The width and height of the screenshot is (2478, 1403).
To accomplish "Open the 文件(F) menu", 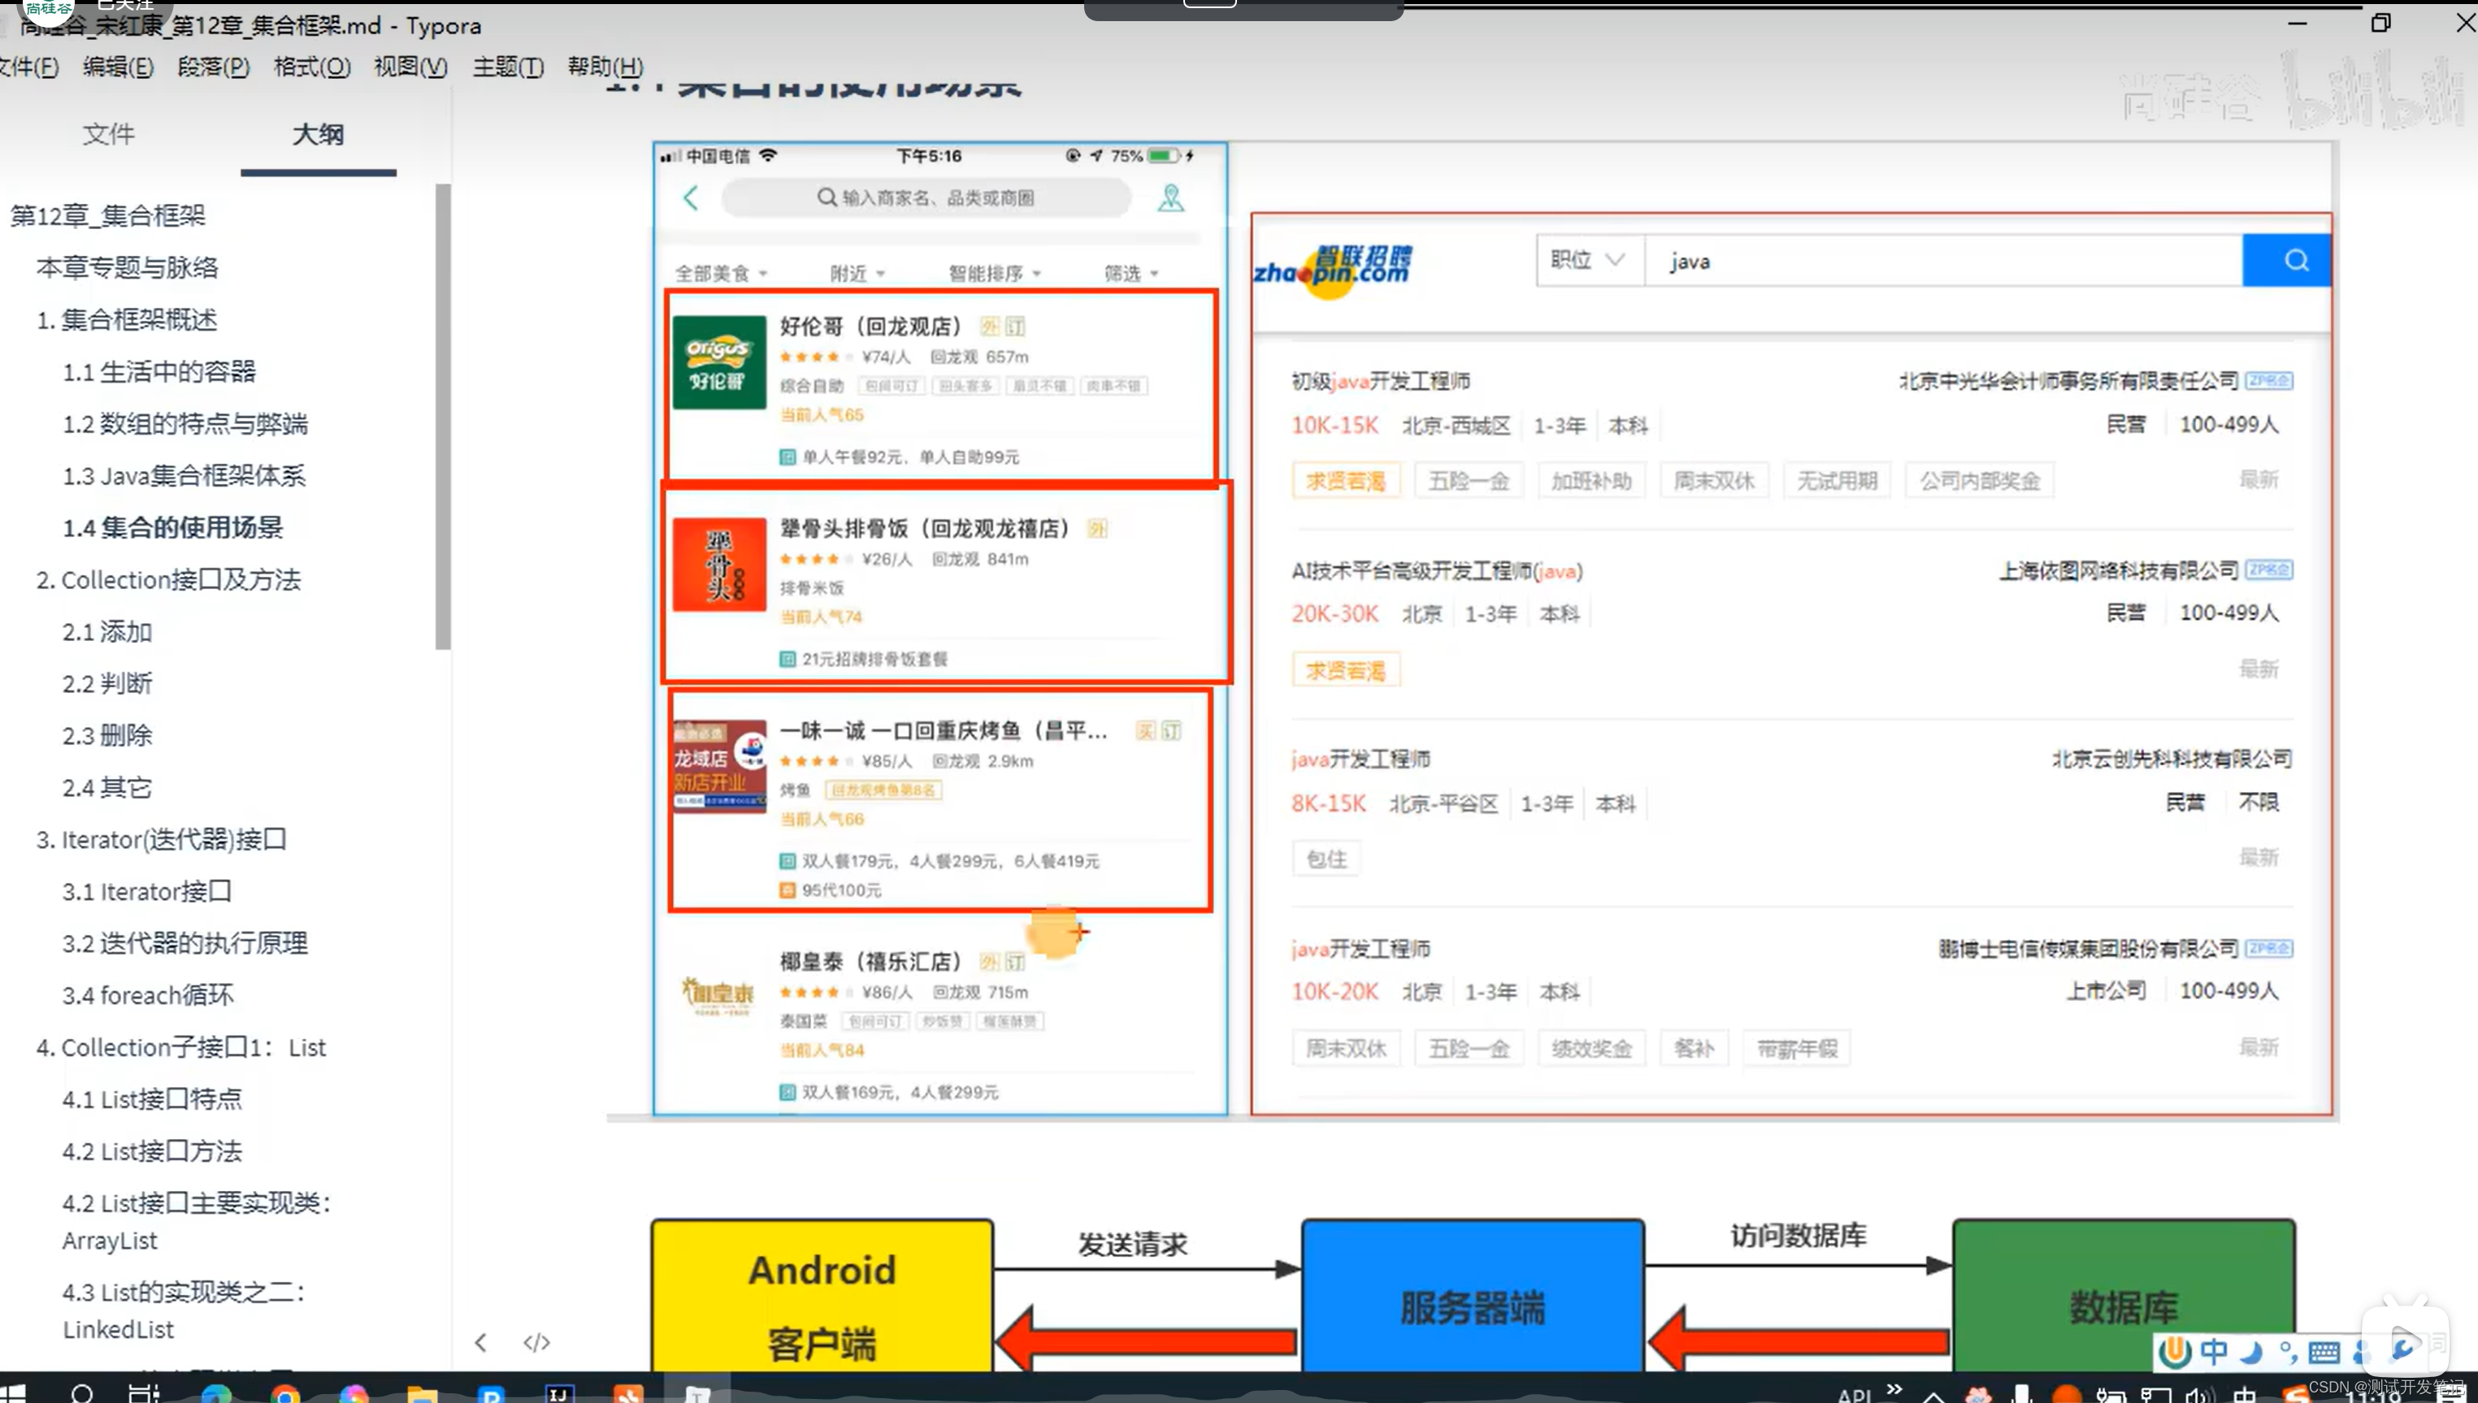I will click(x=29, y=67).
